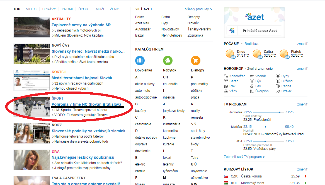
Task: Select the Blíženci zodiac symbol icon
Action: [278, 81]
